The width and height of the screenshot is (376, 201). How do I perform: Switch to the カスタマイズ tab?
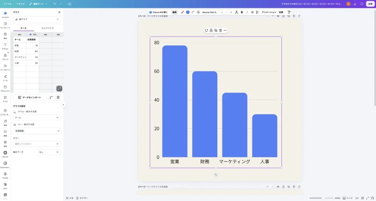coord(47,28)
